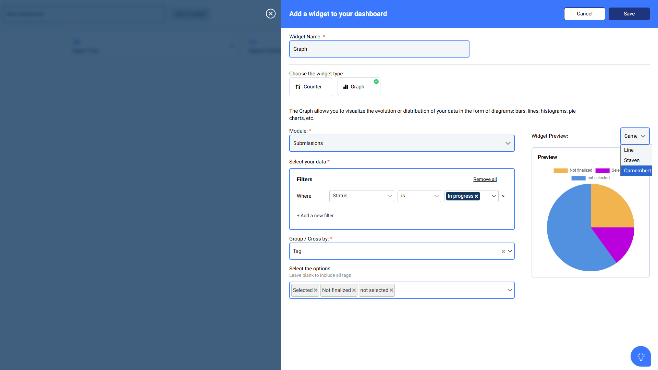The height and width of the screenshot is (370, 658).
Task: Clear the Tag group-by selection
Action: pyautogui.click(x=503, y=251)
